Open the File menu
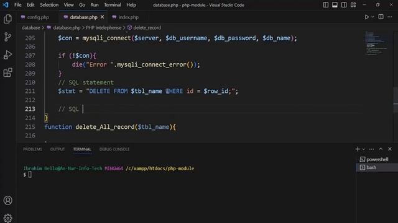Viewport: 398px width, 223px height. point(18,5)
